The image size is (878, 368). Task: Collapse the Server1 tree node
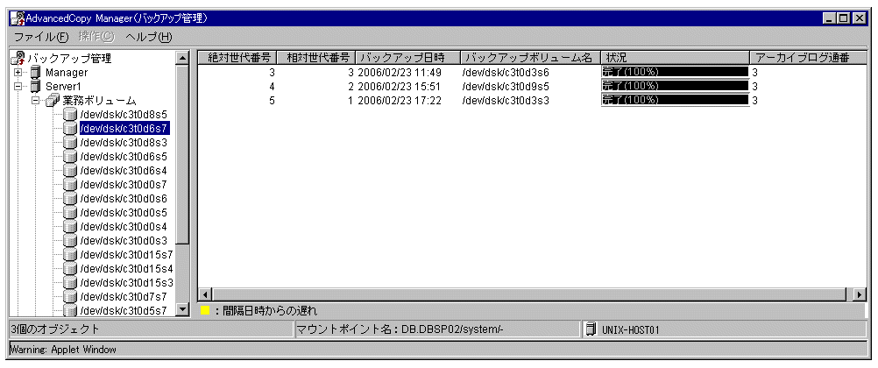point(18,87)
